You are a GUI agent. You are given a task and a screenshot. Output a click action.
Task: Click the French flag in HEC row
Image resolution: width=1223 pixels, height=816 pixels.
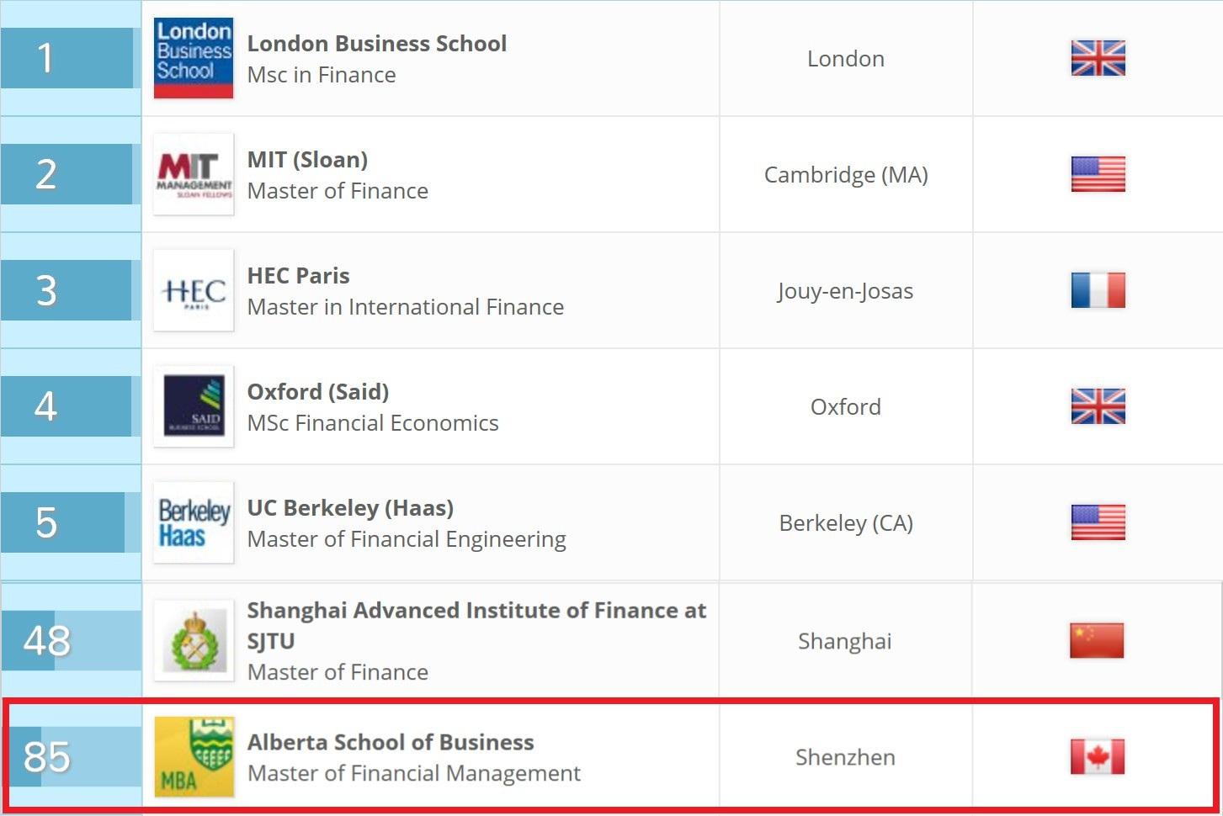click(1098, 290)
